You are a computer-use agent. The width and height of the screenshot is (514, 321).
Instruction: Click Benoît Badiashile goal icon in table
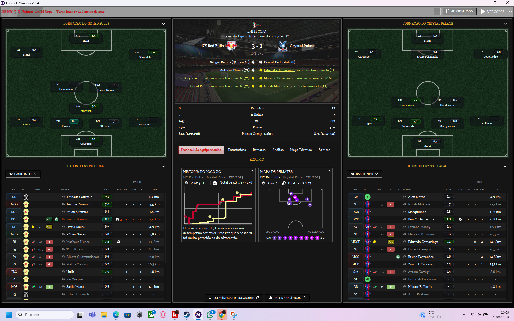click(460, 219)
